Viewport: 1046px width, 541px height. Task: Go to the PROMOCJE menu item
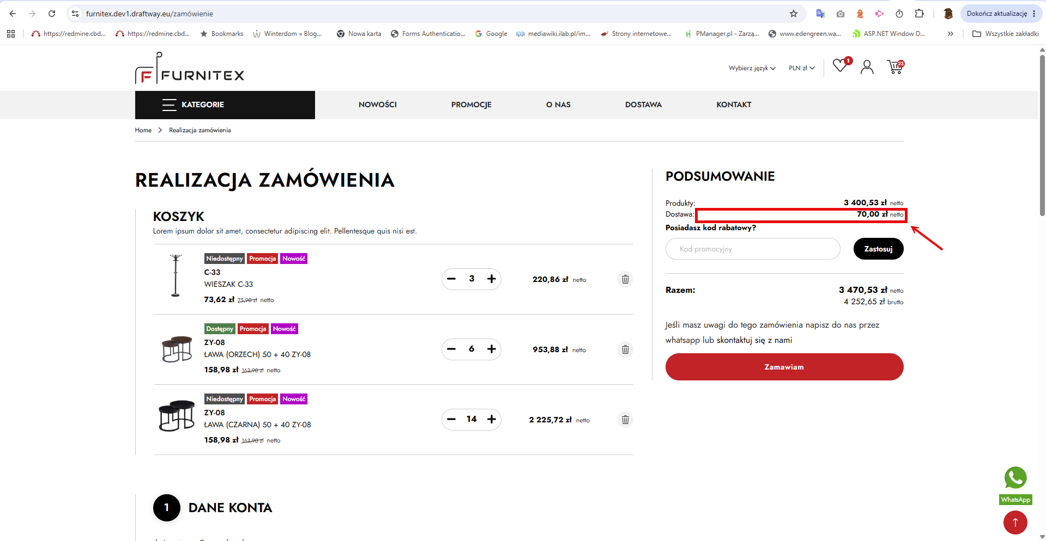(x=471, y=104)
